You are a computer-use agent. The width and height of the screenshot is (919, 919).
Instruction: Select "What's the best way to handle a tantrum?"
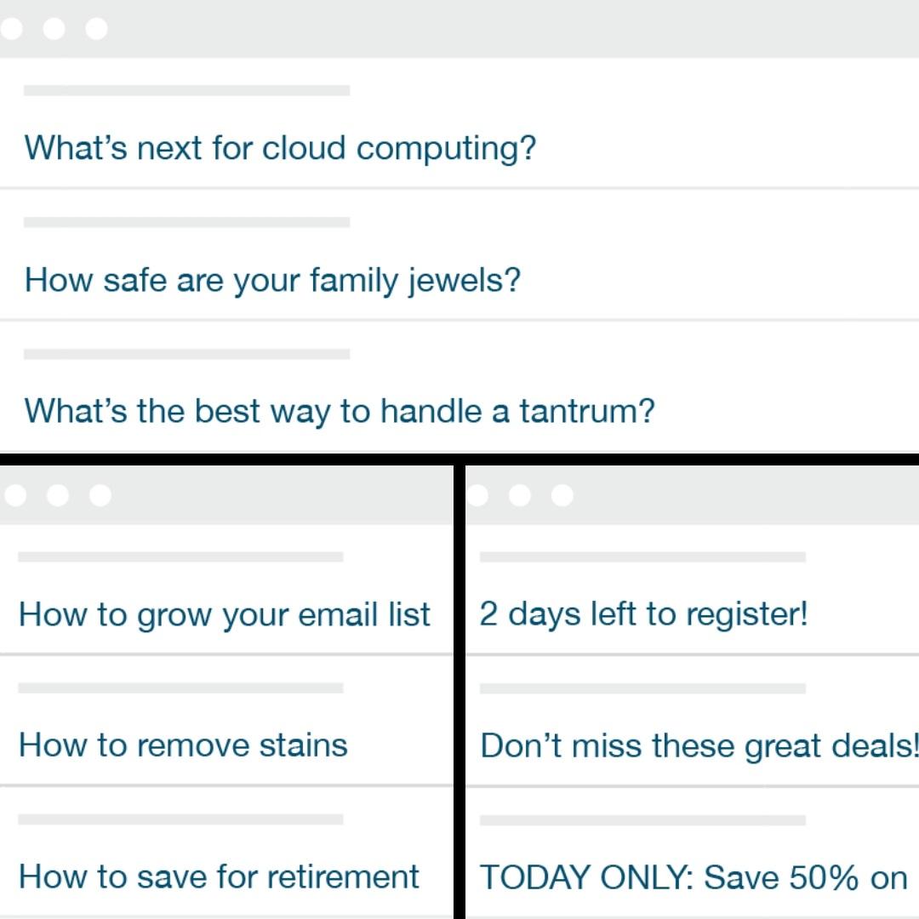point(340,412)
